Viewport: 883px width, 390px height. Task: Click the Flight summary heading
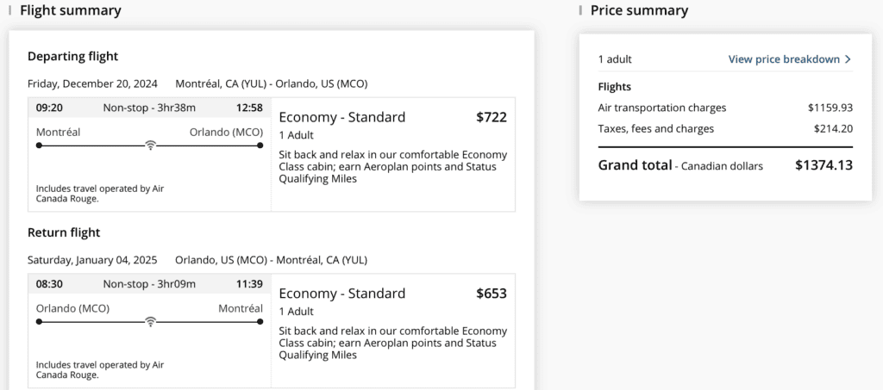tap(70, 10)
